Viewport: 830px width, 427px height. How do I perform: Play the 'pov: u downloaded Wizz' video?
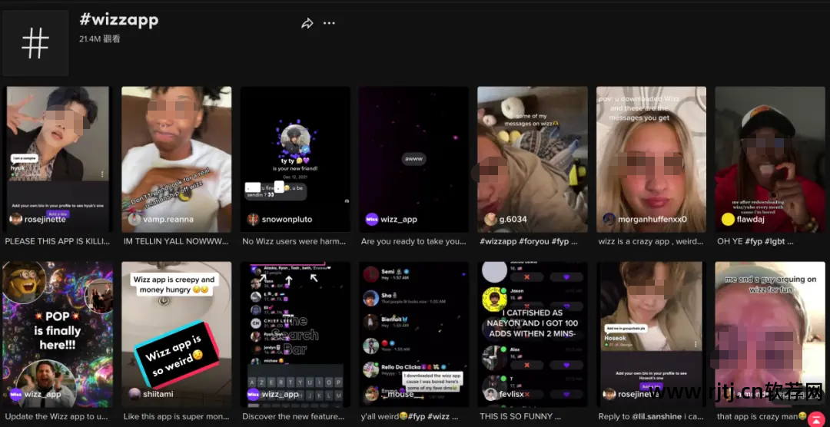coord(651,159)
